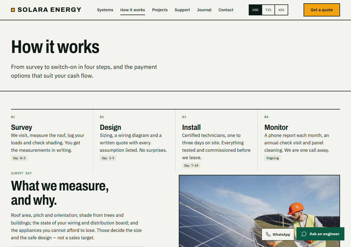Image resolution: width=351 pixels, height=247 pixels.
Task: Open the Projects page
Action: coord(160,10)
